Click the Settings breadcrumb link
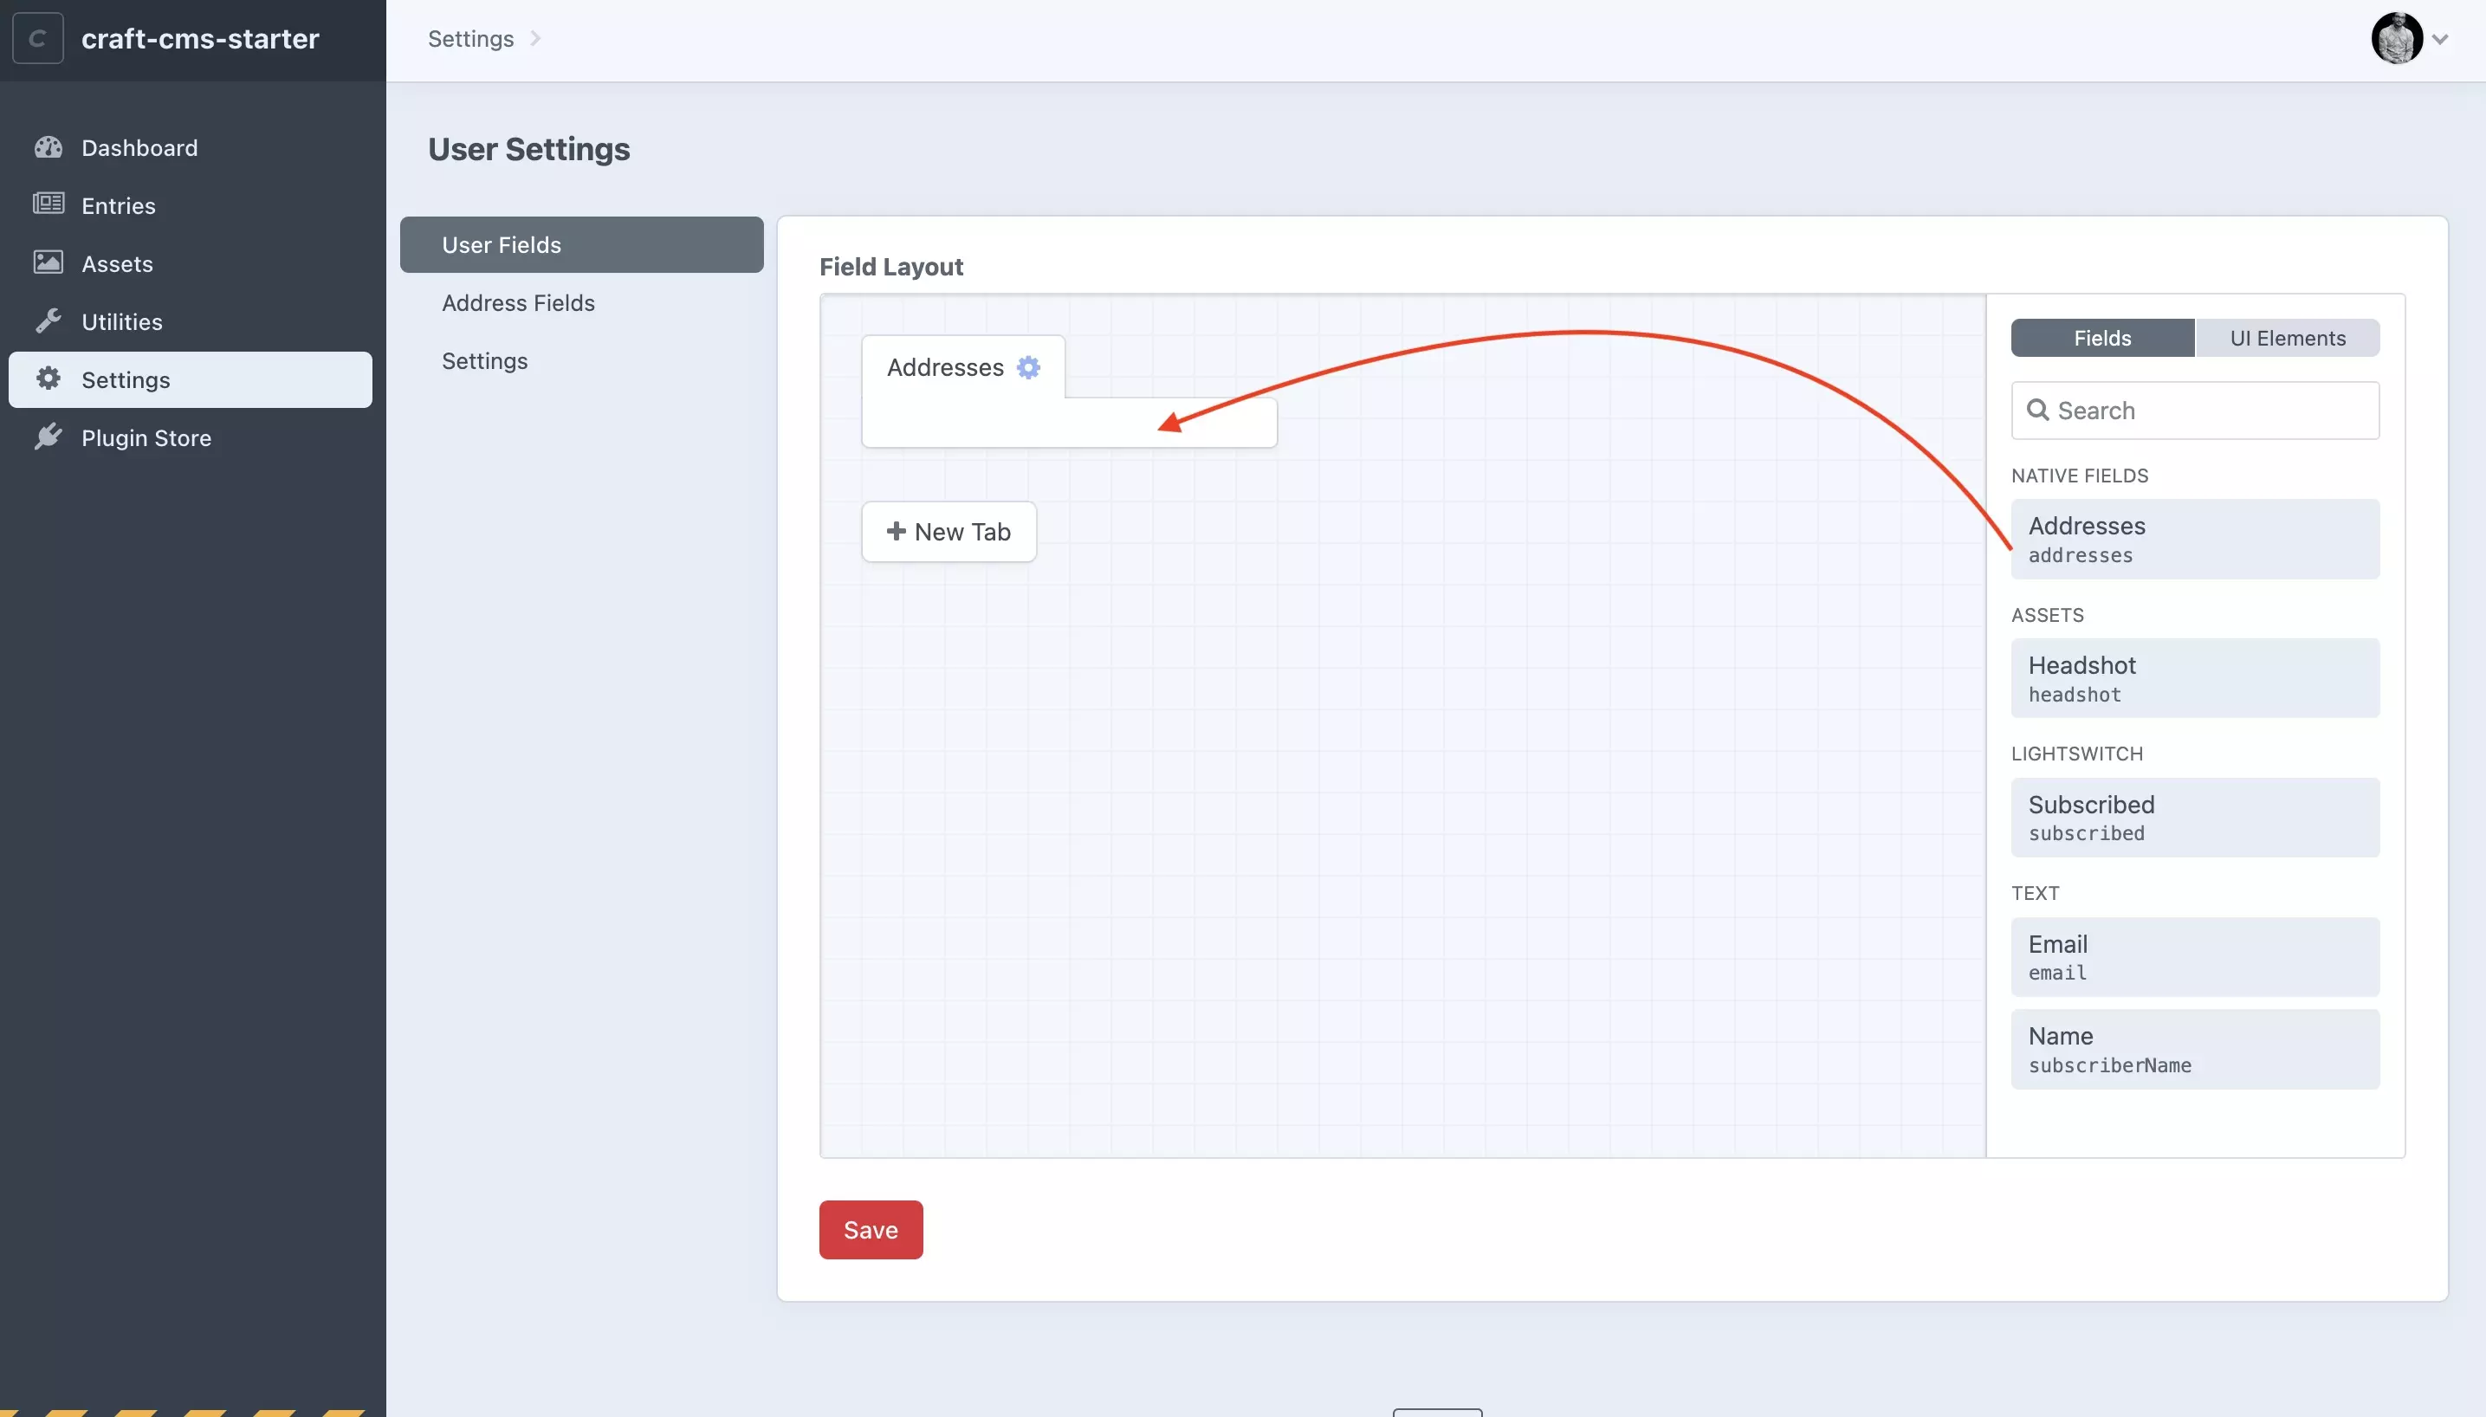Image resolution: width=2486 pixels, height=1417 pixels. [x=471, y=38]
